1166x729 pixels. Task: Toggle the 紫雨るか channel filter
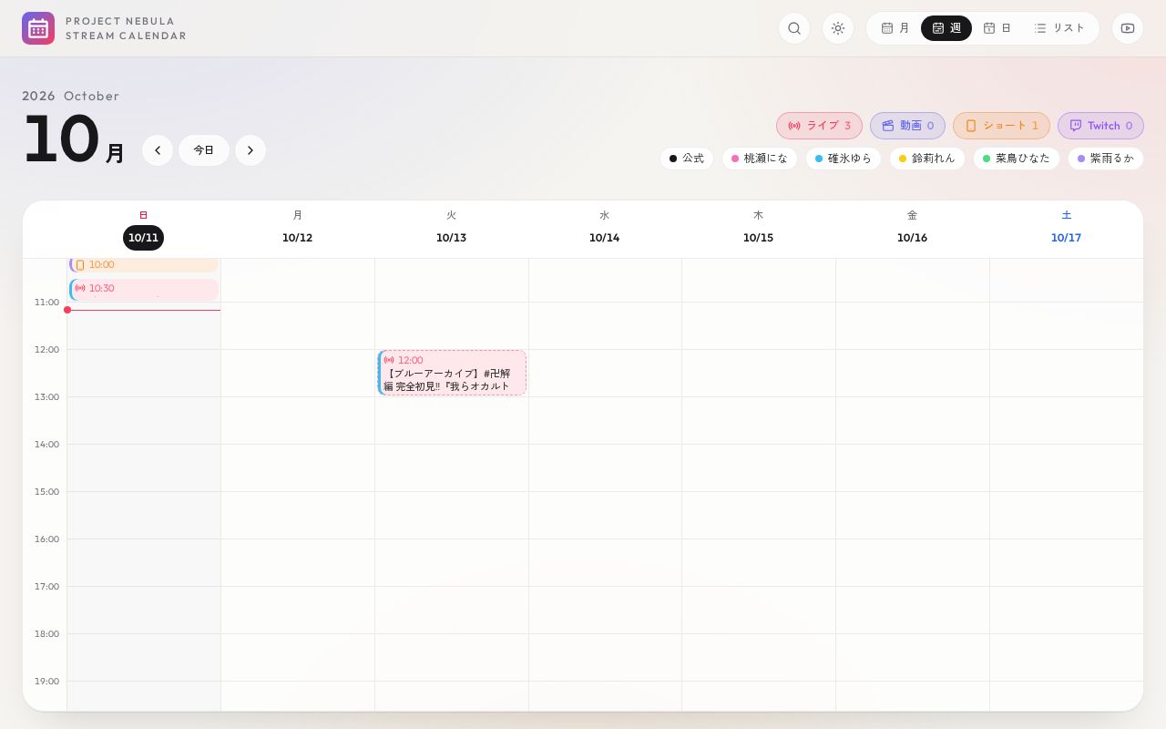point(1106,159)
